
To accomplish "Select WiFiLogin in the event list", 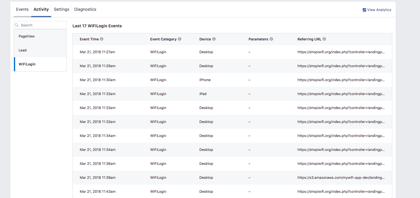I will [40, 64].
